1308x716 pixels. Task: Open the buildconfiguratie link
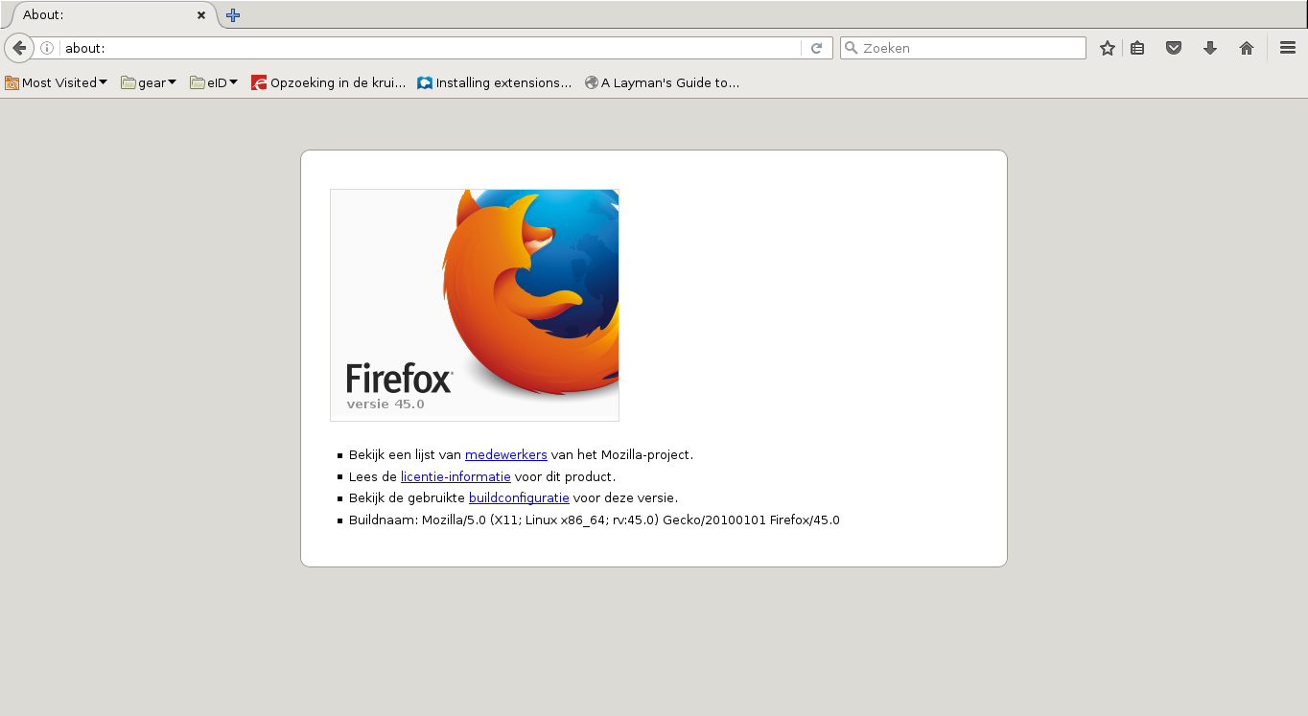tap(519, 497)
